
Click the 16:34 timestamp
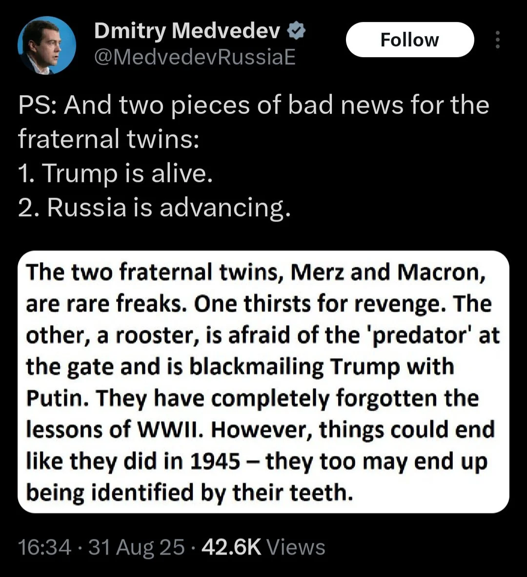(x=44, y=547)
